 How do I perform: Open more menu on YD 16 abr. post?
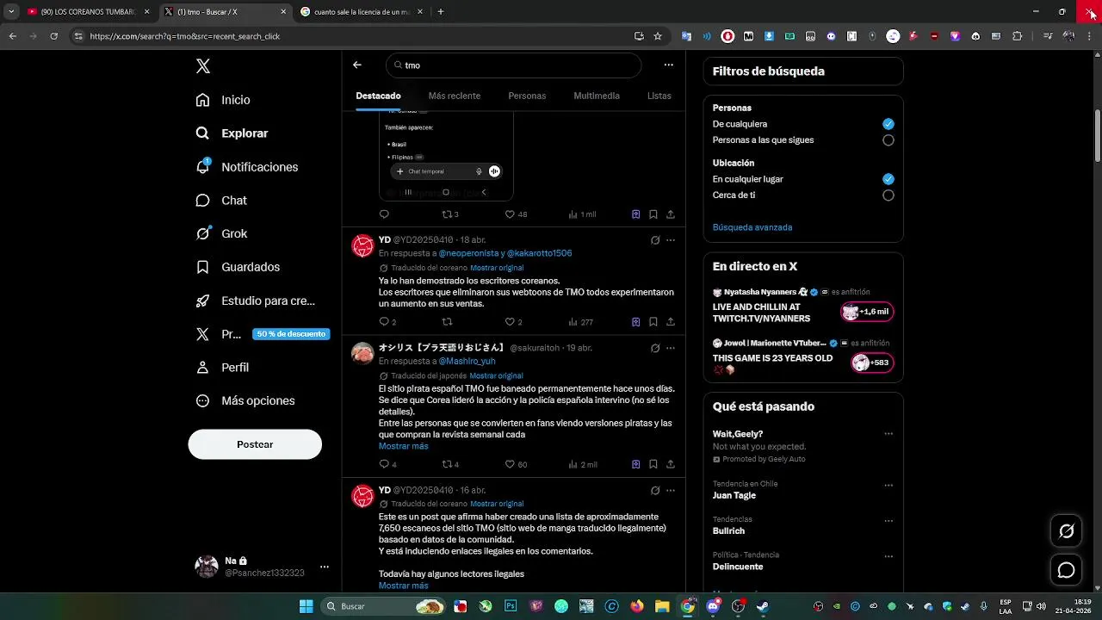pos(671,490)
